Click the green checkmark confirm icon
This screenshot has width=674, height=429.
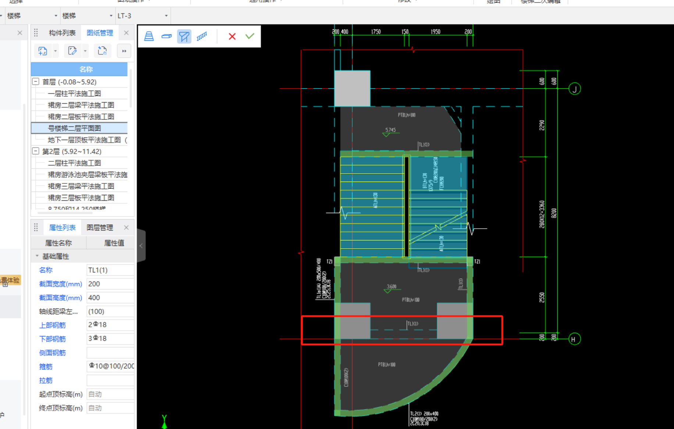250,36
